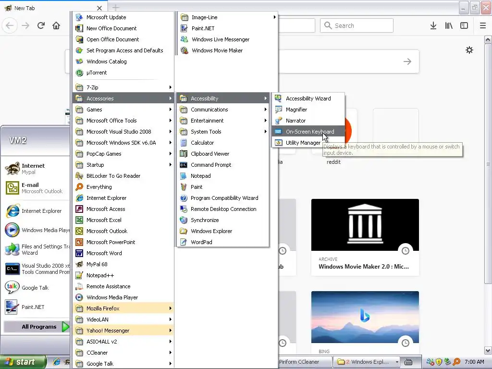Open Windows Movie Maker 2.0 archive card
Screen dimensions: 492x369
click(365, 237)
